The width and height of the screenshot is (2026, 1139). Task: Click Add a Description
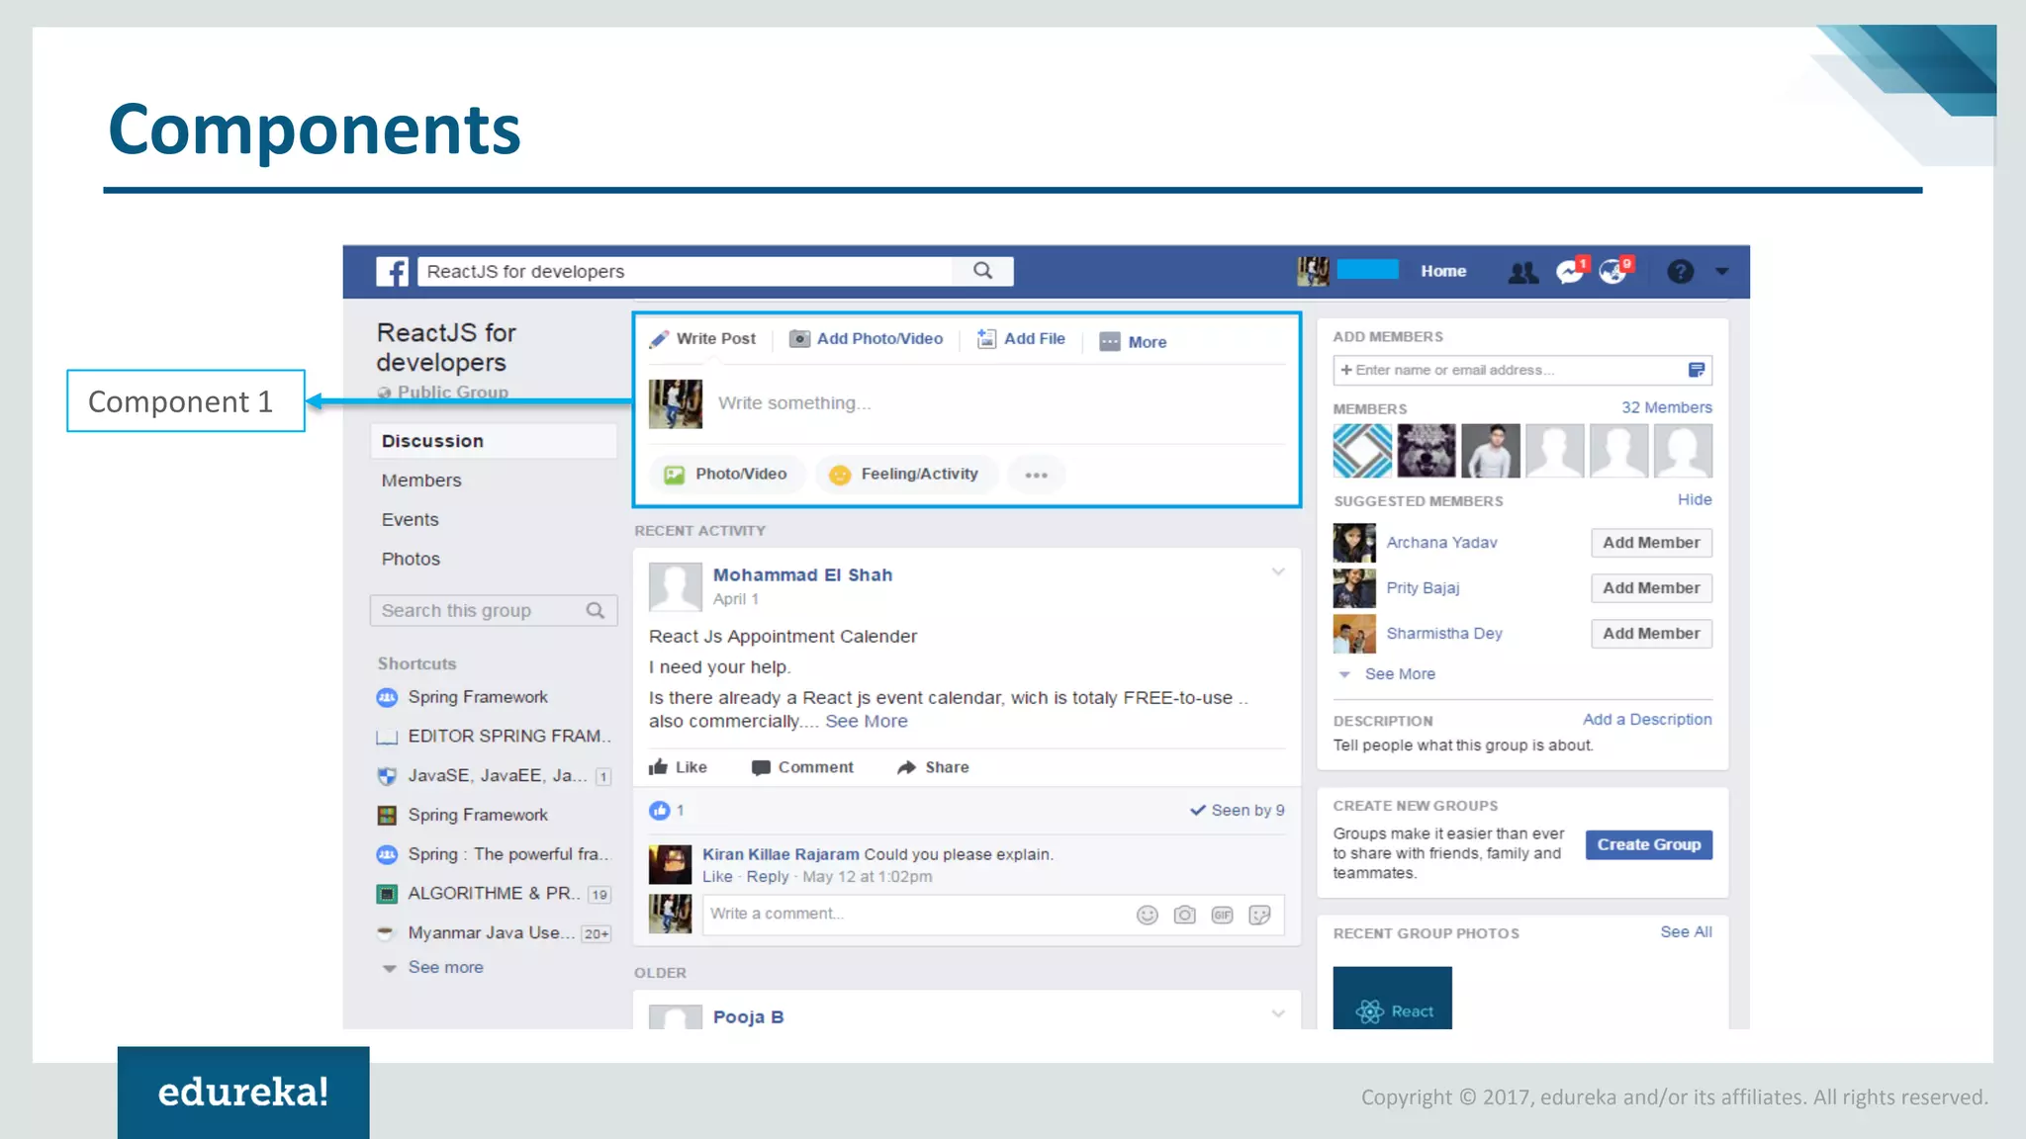click(x=1647, y=720)
